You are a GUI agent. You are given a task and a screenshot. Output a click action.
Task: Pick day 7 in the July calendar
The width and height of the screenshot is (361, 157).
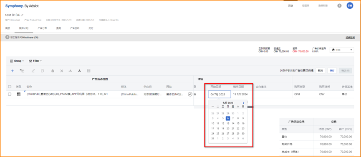coord(233,118)
